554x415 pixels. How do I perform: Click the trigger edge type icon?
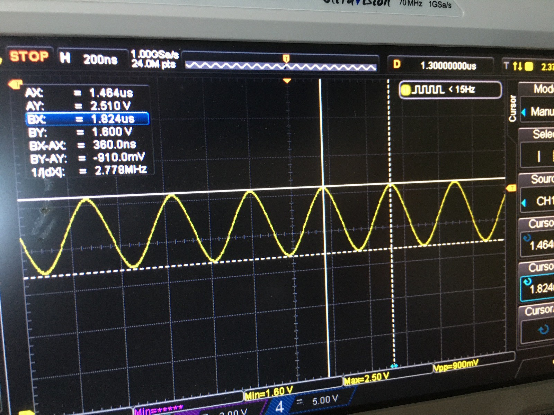coord(517,66)
